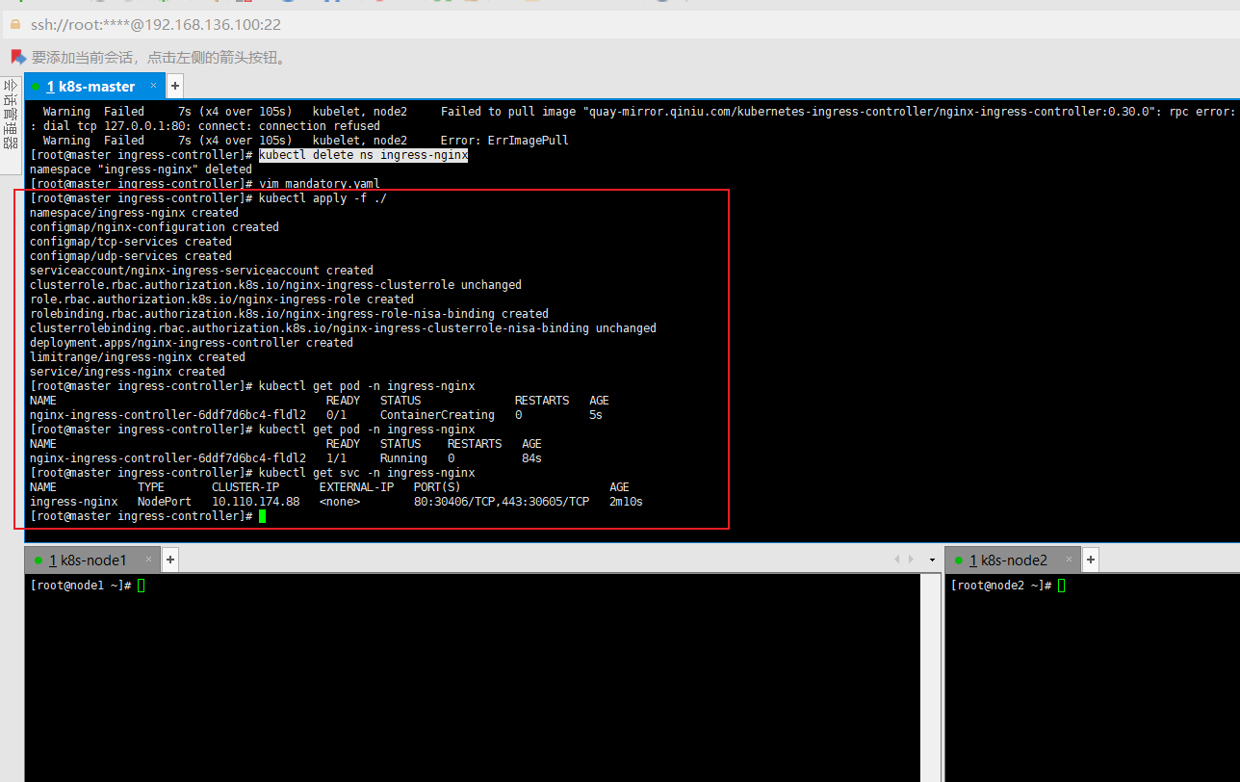Click the lock icon in the address bar
The image size is (1240, 782).
click(14, 24)
